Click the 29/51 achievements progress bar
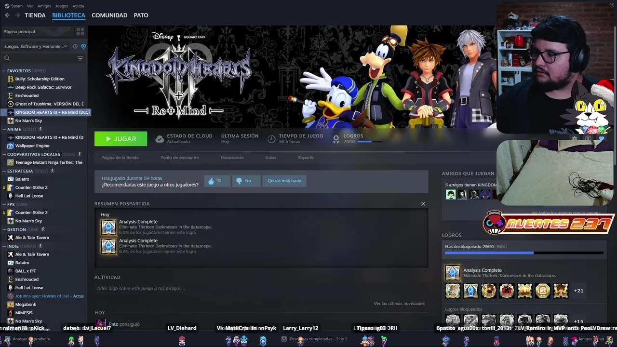The height and width of the screenshot is (347, 617). pyautogui.click(x=524, y=253)
